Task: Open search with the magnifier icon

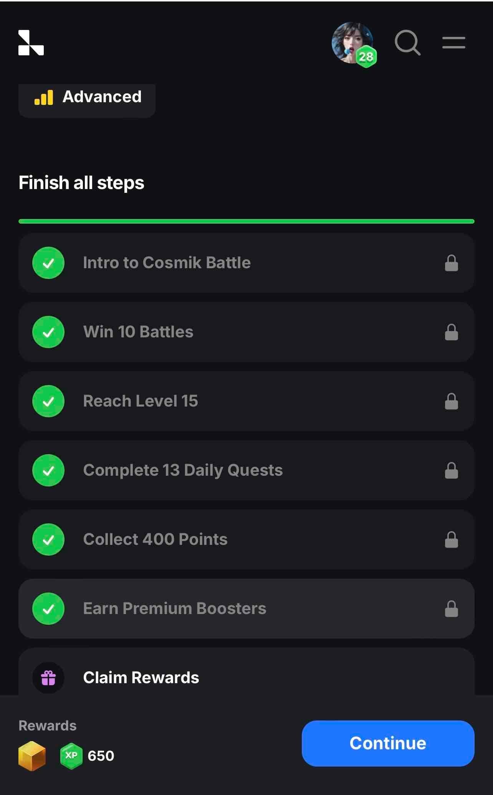Action: (x=407, y=43)
